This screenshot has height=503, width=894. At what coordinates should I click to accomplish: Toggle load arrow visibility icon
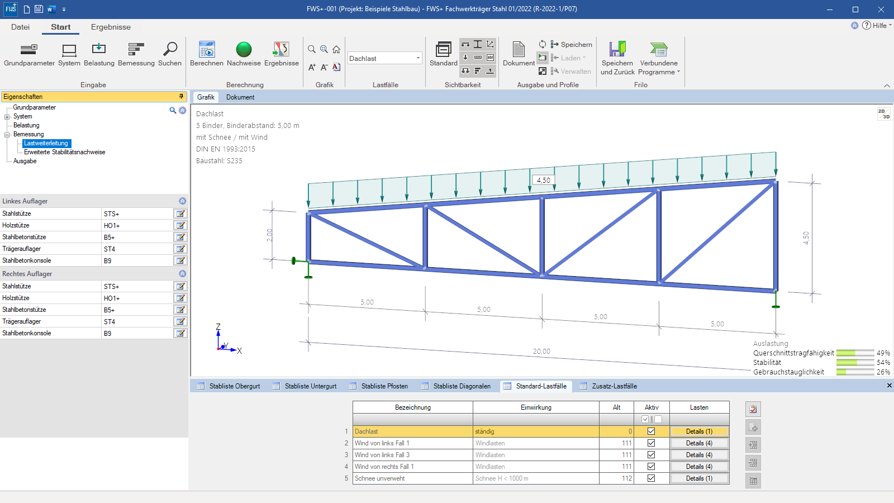click(x=465, y=58)
